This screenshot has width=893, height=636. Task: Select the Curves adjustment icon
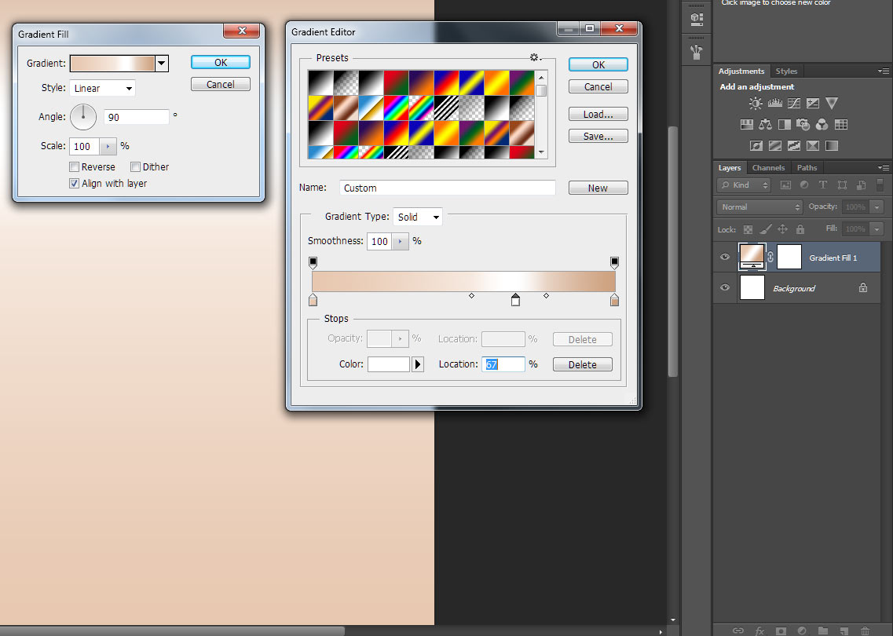(x=794, y=103)
